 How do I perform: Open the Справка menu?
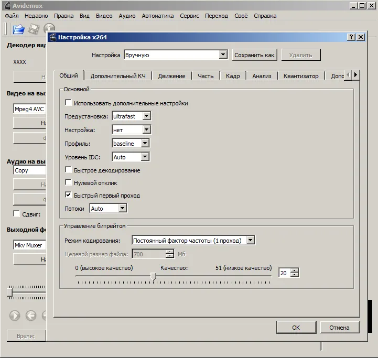265,16
